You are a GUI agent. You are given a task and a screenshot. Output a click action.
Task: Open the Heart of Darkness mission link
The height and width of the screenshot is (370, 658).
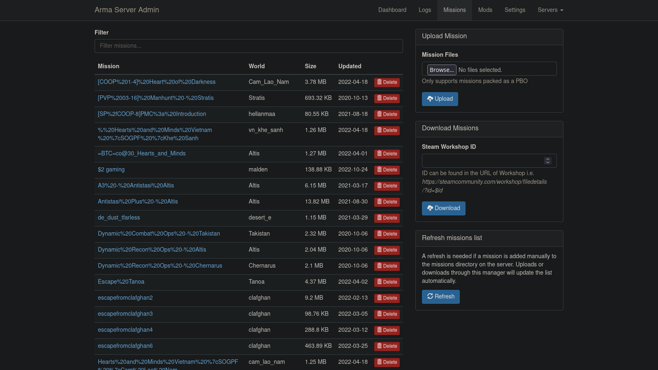(x=157, y=82)
